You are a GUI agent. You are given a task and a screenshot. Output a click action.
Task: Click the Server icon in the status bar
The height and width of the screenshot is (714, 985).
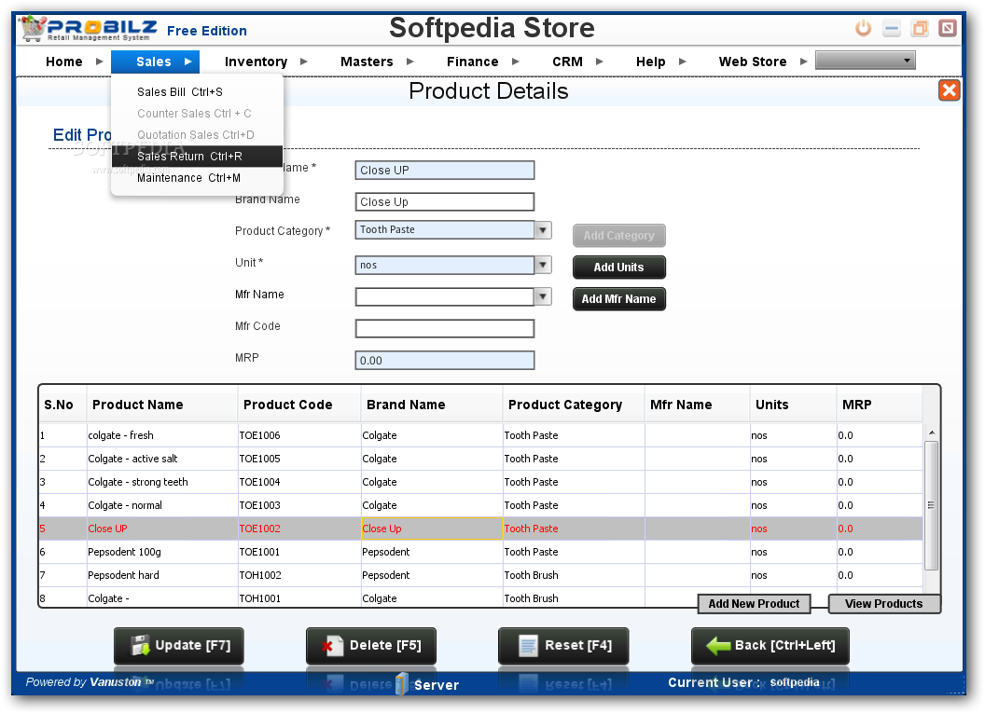[x=402, y=684]
